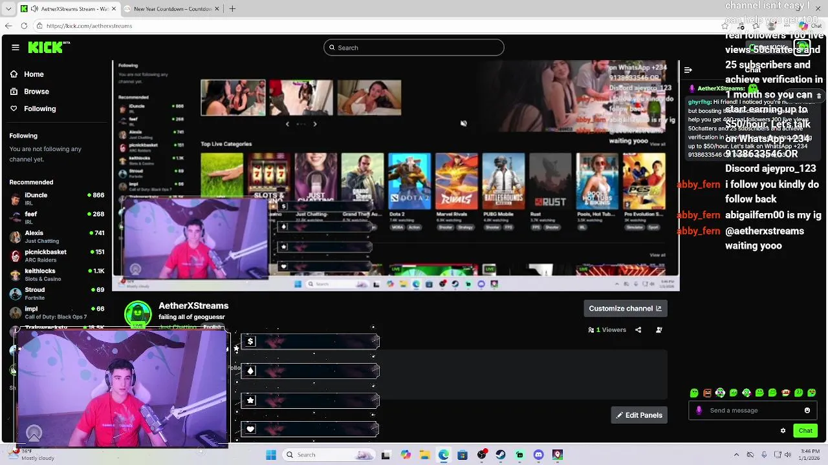Open recommended channel Stroud
Screen dimensions: 828x465
pyautogui.click(x=57, y=293)
